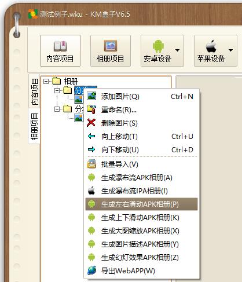This screenshot has height=282, width=242.
Task: Choose 生成上下滑动APK相册(K) menu entry
Action: 141,218
